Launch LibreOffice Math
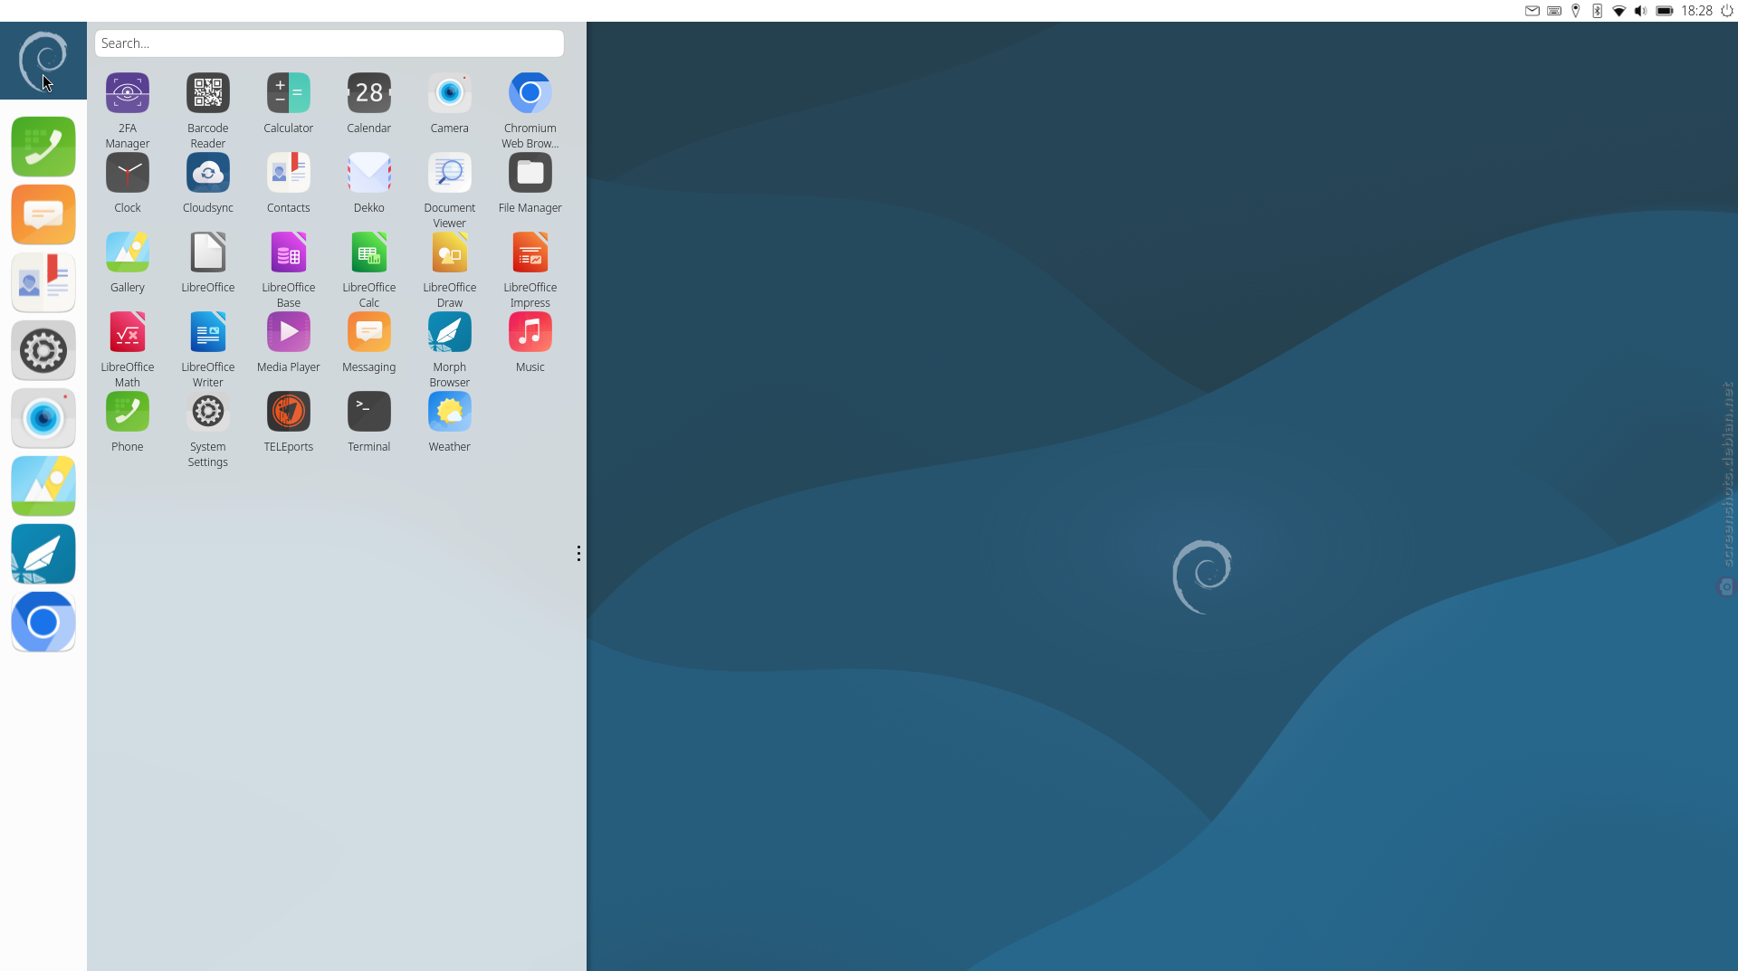 128,332
